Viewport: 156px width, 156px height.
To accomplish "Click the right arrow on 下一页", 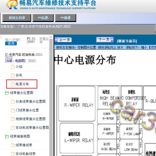I will pyautogui.click(x=112, y=39).
